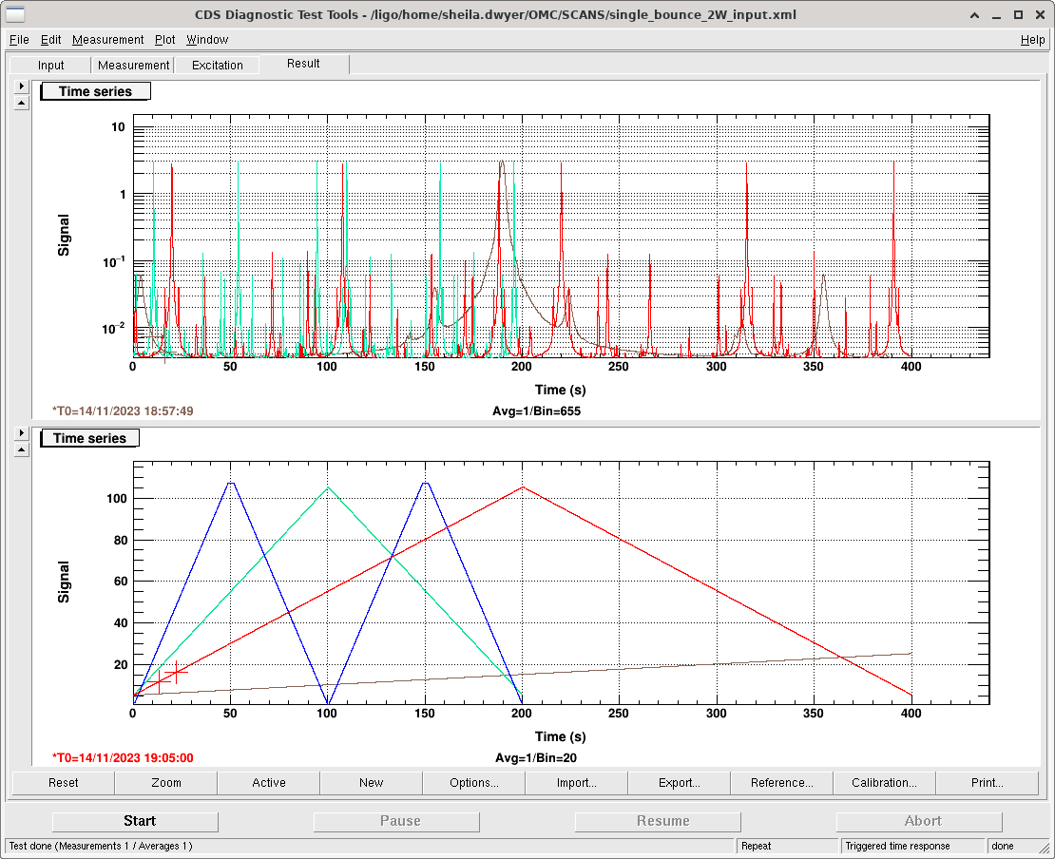Open the Help menu
The height and width of the screenshot is (859, 1055).
(x=1032, y=40)
